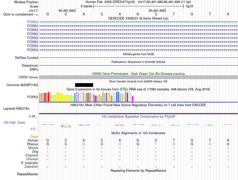Select the Human species row label

[33, 140]
